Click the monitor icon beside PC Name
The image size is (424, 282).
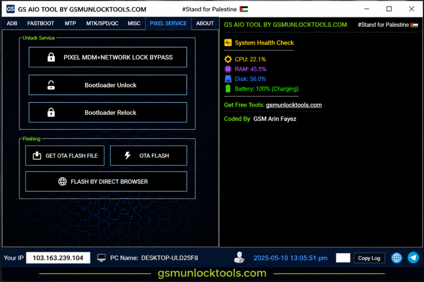click(101, 258)
